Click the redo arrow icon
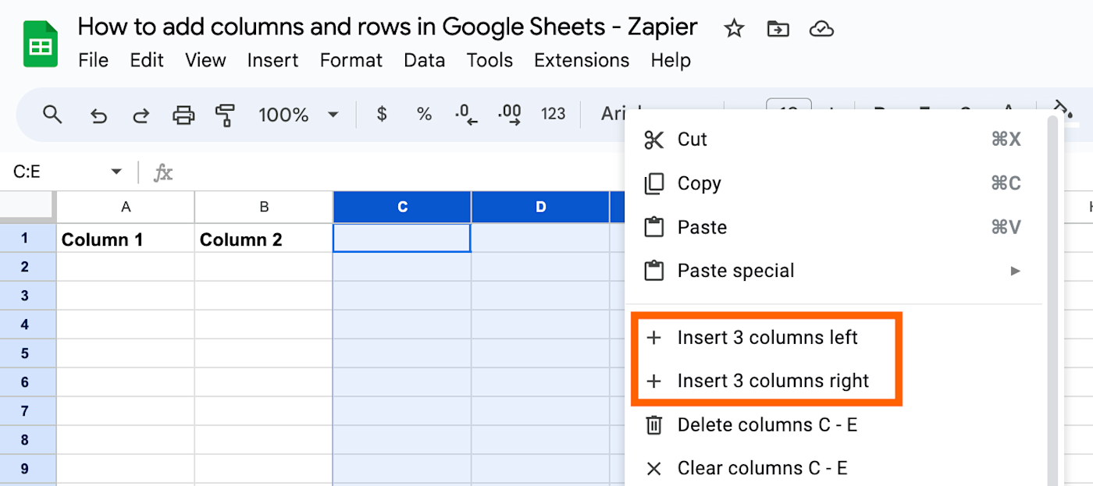This screenshot has height=486, width=1093. (x=141, y=115)
